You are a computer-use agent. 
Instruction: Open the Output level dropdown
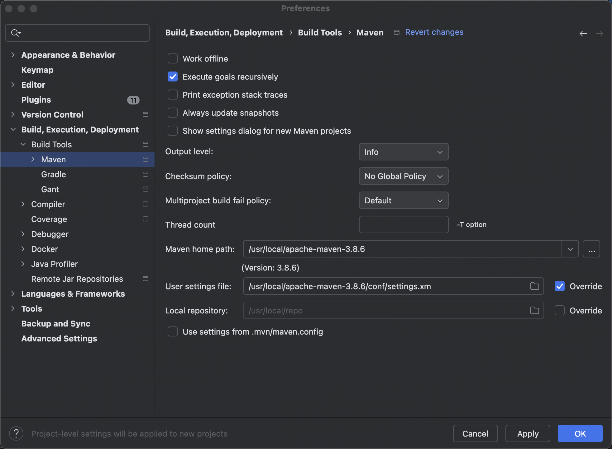pos(404,152)
